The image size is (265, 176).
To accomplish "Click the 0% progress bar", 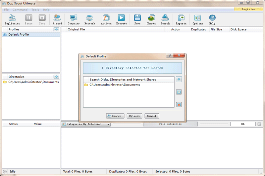I will click(x=243, y=124).
